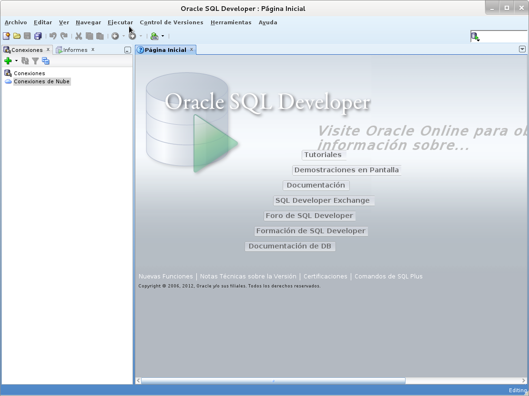Open the Back navigation dropdown arrow

click(x=123, y=36)
